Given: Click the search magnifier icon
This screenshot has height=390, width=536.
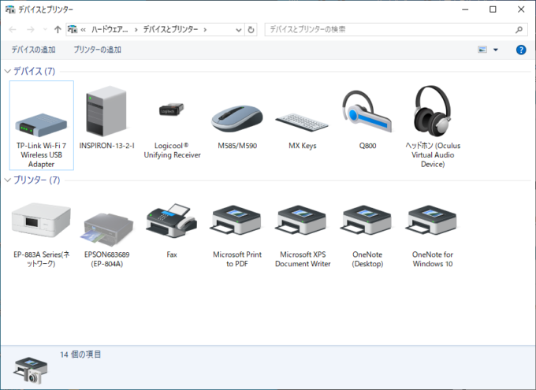Looking at the screenshot, I should pyautogui.click(x=519, y=30).
